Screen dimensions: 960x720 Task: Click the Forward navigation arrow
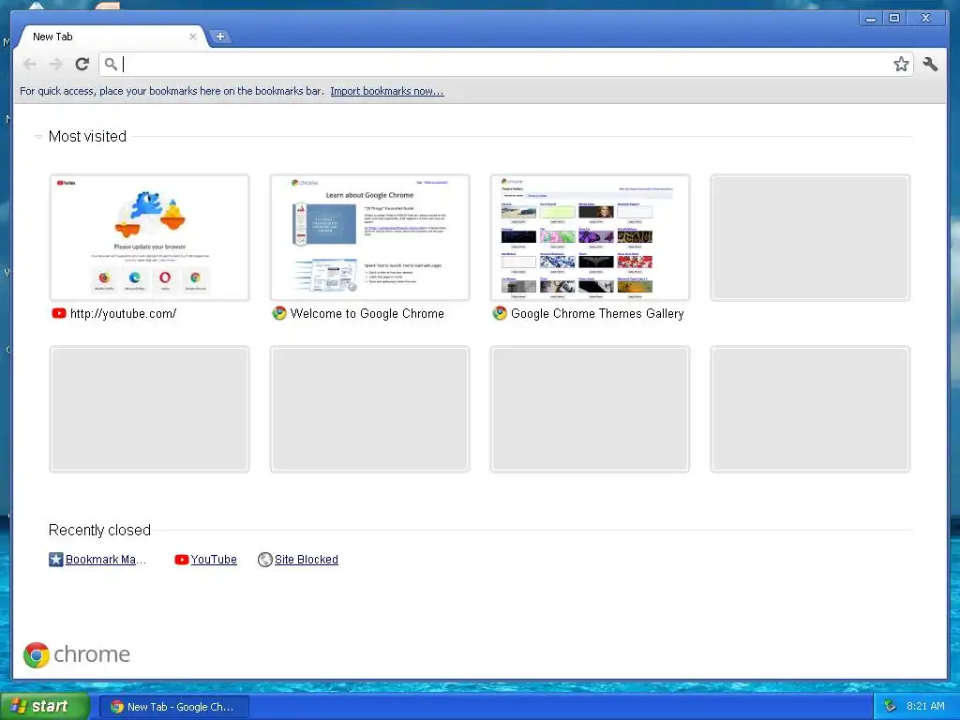pyautogui.click(x=55, y=64)
